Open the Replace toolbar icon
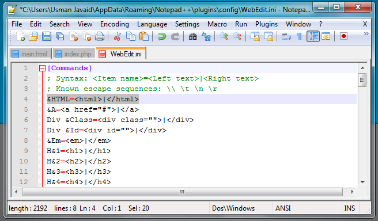Screen dimensions: 378x221 coord(206,37)
